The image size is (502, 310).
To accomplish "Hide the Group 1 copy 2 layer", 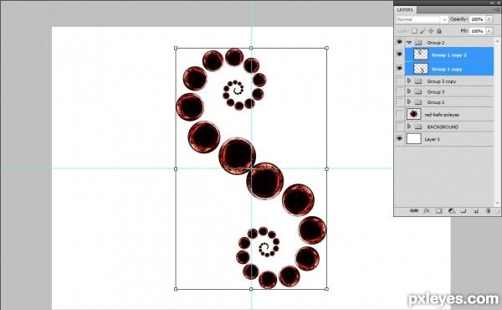I will pyautogui.click(x=400, y=54).
